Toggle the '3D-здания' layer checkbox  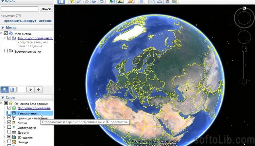point(9,136)
